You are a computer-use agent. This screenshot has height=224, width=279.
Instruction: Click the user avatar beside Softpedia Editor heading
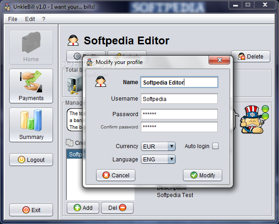coord(73,40)
